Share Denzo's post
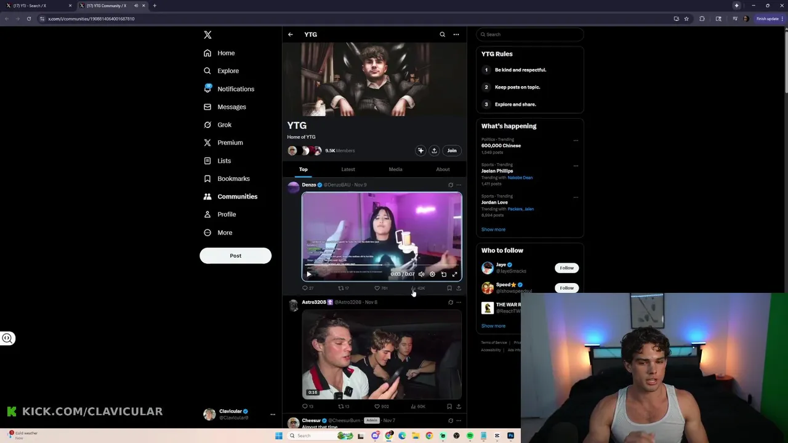The image size is (788, 443). pos(459,288)
